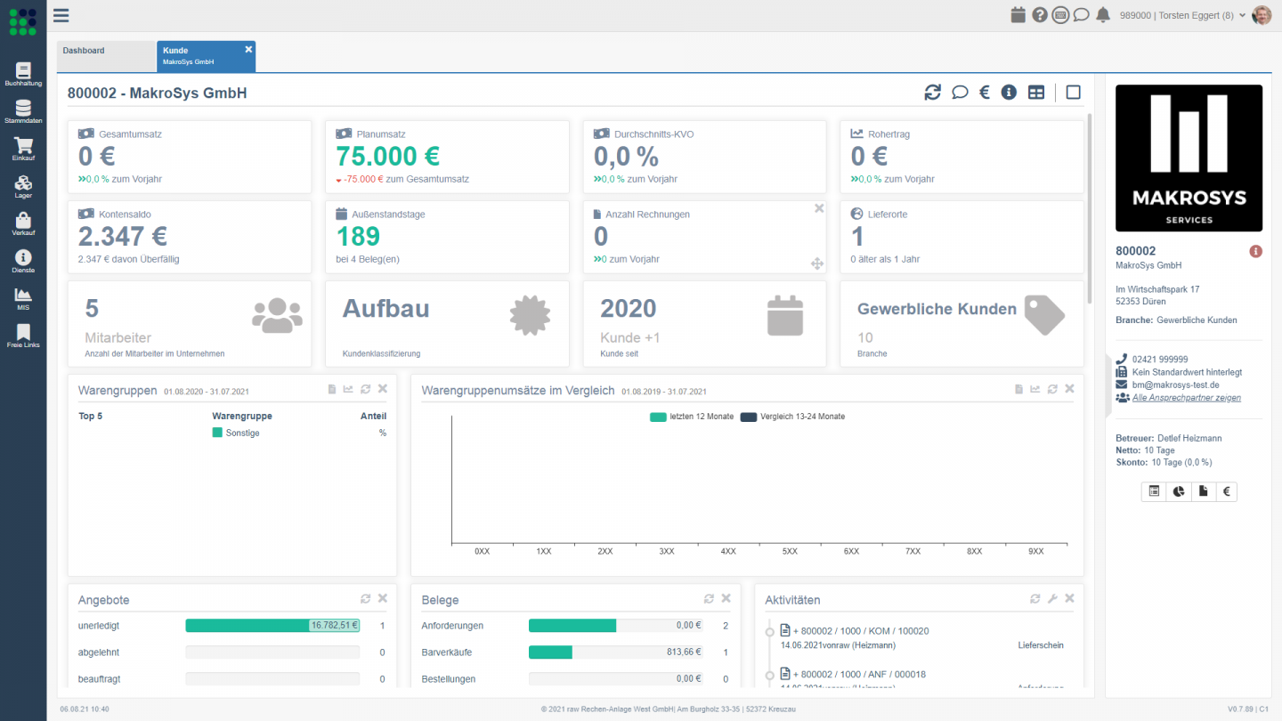Viewport: 1282px width, 721px height.
Task: Open Dienste in the sidebar
Action: coord(23,262)
